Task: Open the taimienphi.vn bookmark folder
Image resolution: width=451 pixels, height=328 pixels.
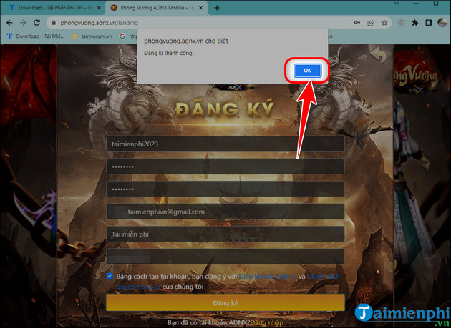Action: (x=92, y=36)
